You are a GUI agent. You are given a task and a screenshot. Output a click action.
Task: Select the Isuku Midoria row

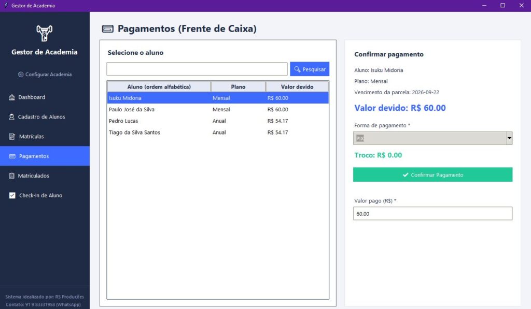coord(218,98)
